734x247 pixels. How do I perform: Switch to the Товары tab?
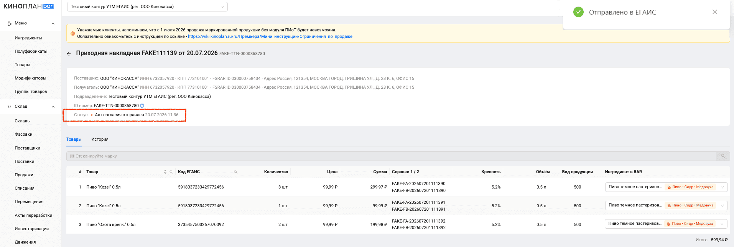tap(74, 139)
